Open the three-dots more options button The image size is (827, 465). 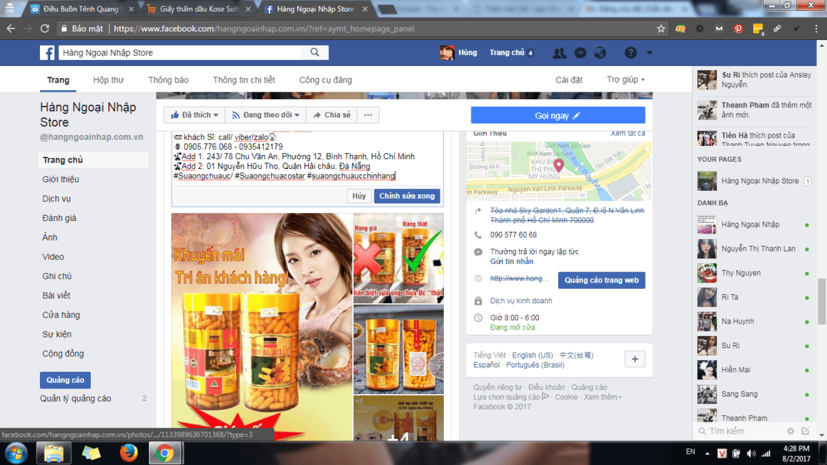[x=368, y=115]
